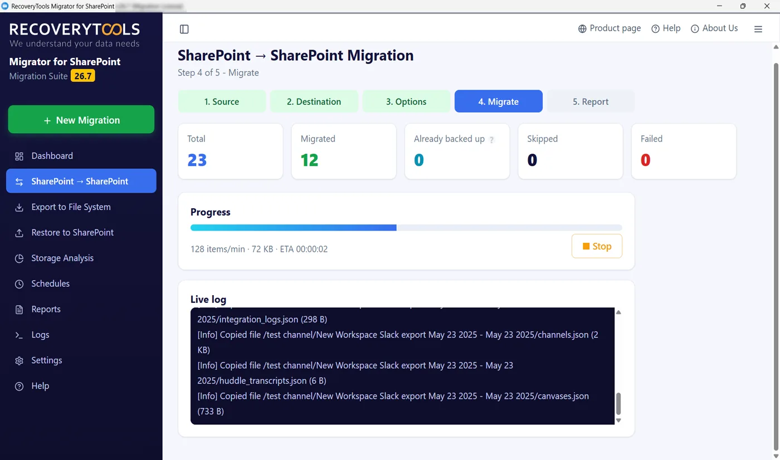Click the question mark beside Already backed up
Viewport: 780px width, 460px height.
491,140
